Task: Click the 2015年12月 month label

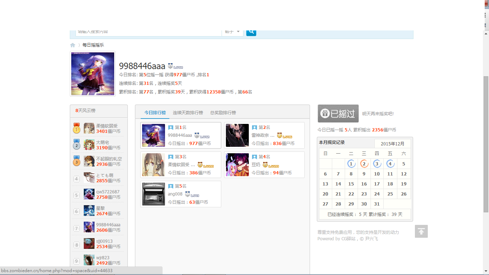Action: 392,144
